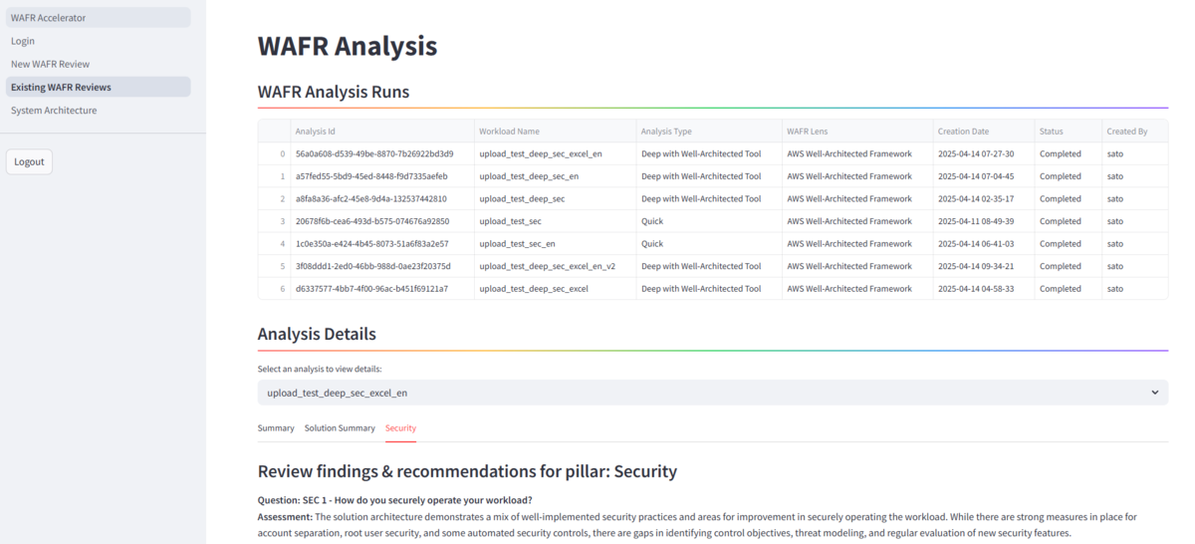
Task: Sort by Analysis Id column header
Action: coord(381,132)
